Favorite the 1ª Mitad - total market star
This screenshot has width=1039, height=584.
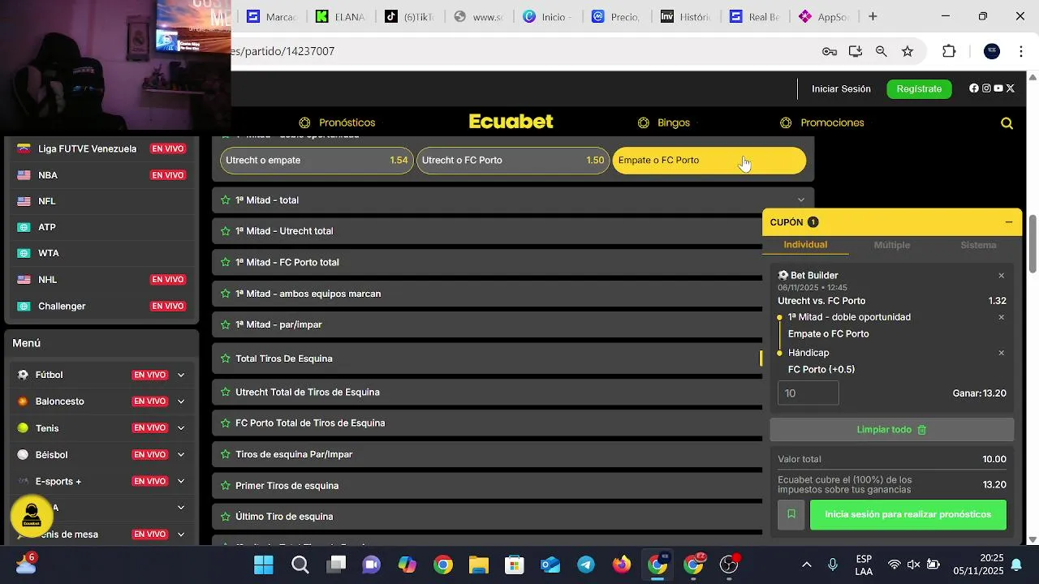click(x=226, y=200)
